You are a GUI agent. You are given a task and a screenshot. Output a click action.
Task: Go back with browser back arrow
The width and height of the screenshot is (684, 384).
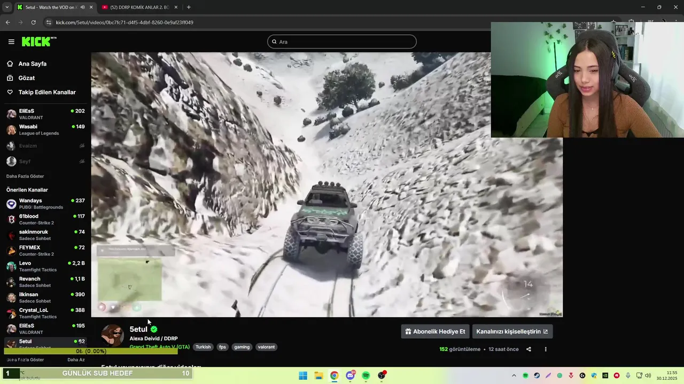click(x=7, y=22)
